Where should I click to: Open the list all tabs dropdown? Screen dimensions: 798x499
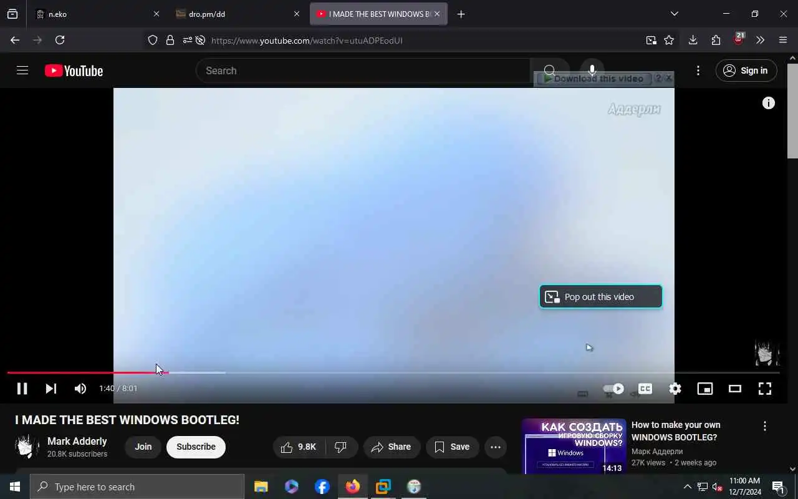675,14
